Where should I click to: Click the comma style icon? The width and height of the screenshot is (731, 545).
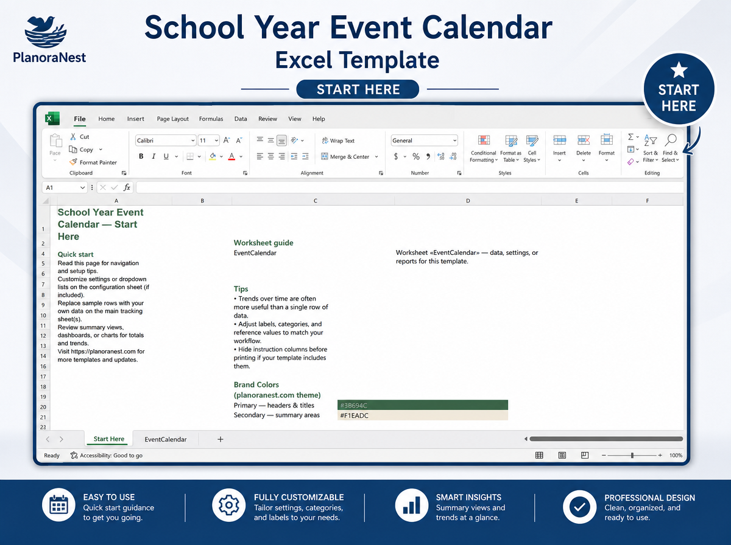tap(428, 156)
